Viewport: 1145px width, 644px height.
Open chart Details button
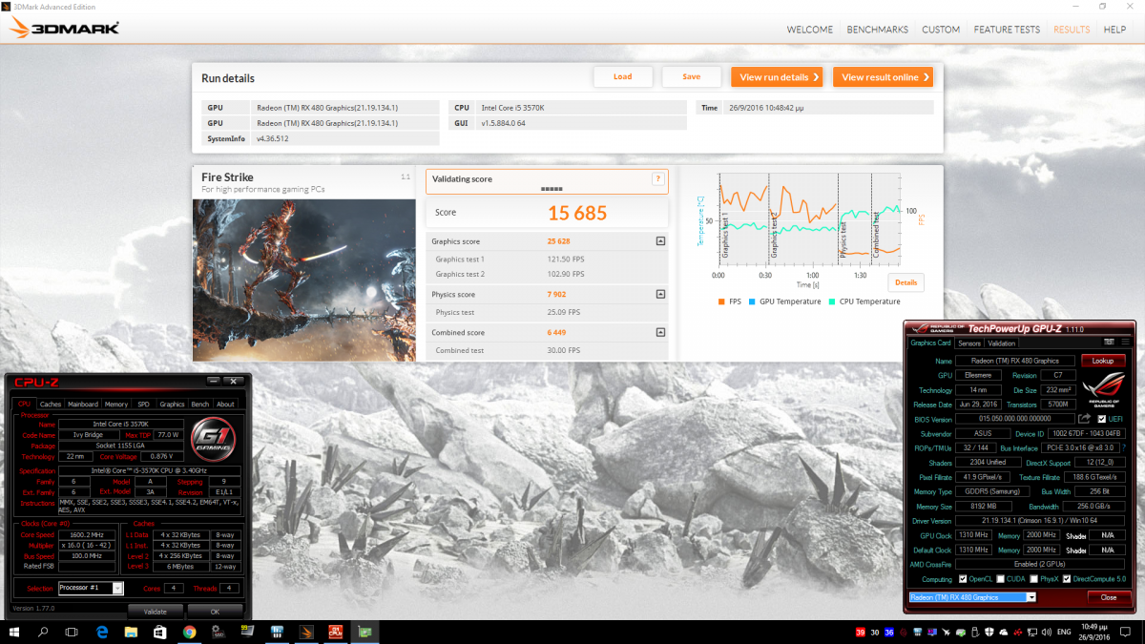click(x=906, y=282)
